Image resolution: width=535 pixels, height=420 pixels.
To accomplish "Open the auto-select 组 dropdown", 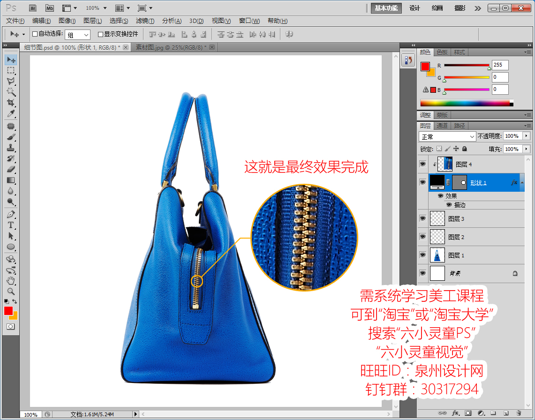I will [x=78, y=35].
